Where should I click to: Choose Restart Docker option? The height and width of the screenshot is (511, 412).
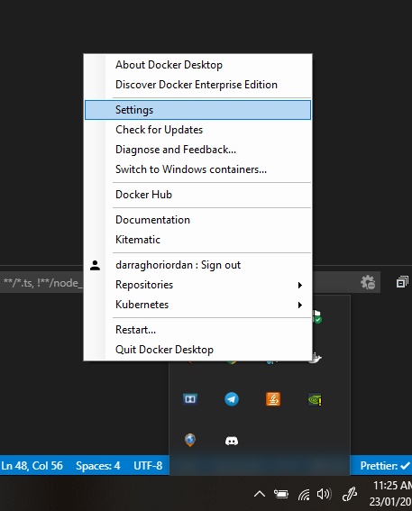(x=197, y=330)
